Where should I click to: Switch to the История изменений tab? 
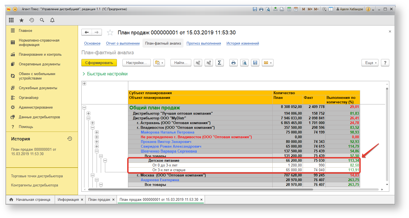243,43
